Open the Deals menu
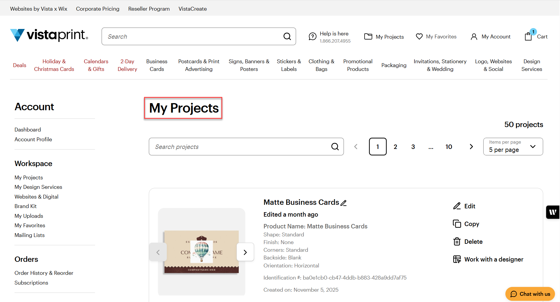 pyautogui.click(x=19, y=65)
